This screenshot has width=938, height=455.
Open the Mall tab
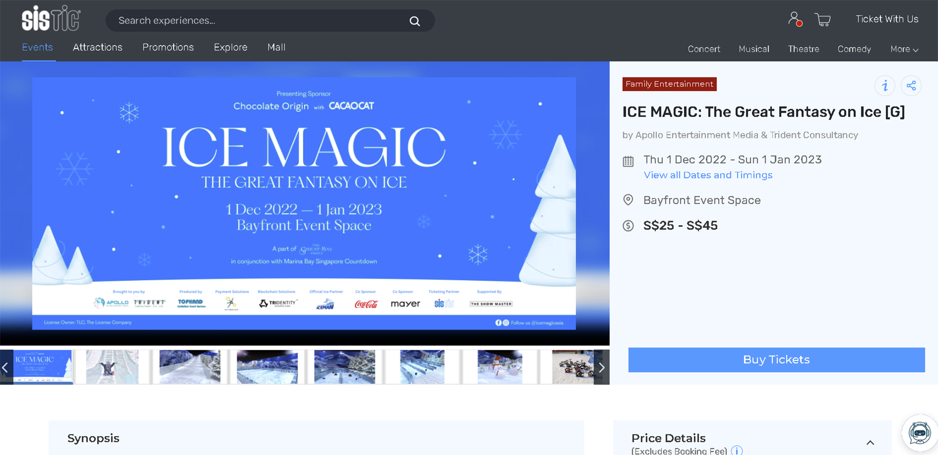[277, 47]
